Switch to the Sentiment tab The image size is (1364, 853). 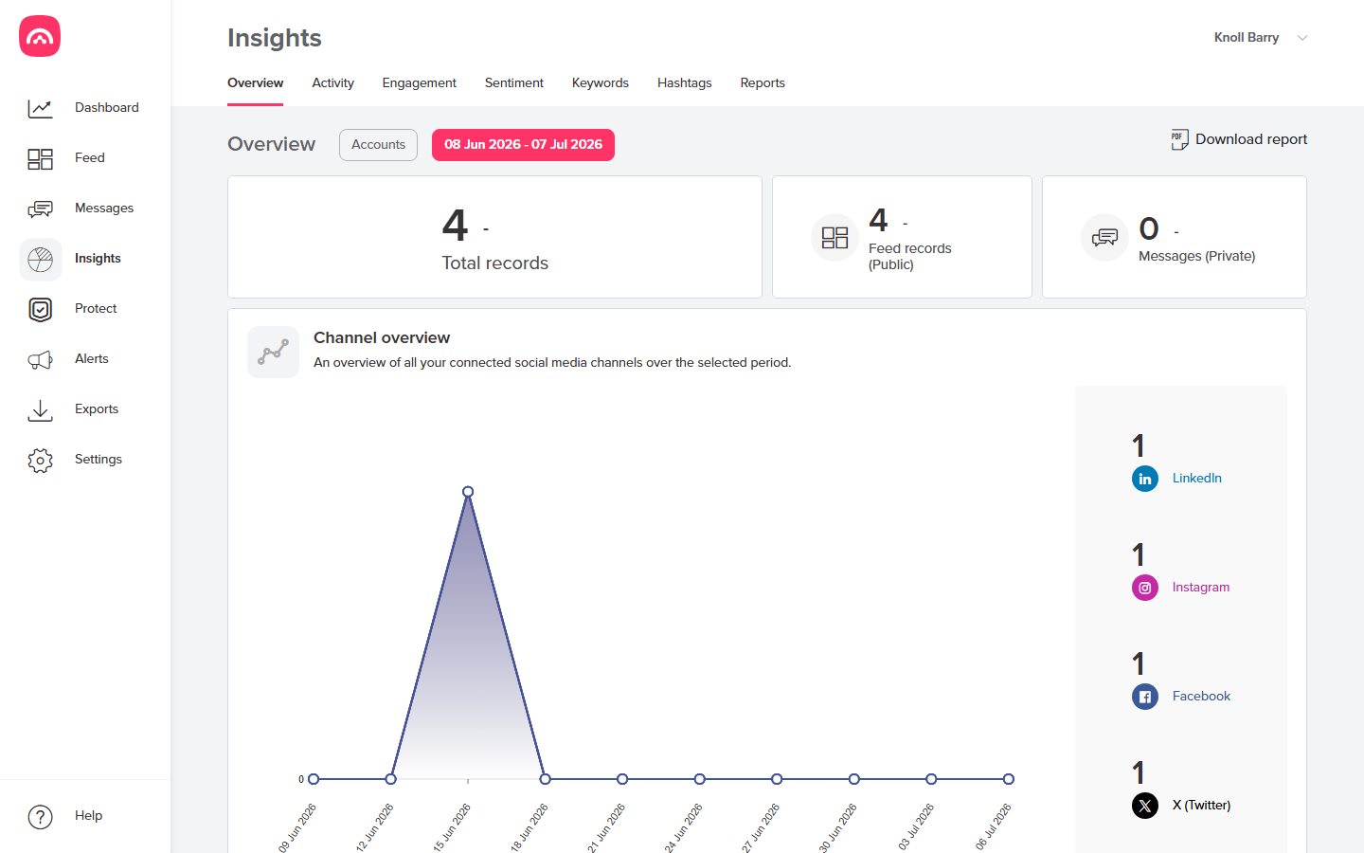click(x=514, y=83)
